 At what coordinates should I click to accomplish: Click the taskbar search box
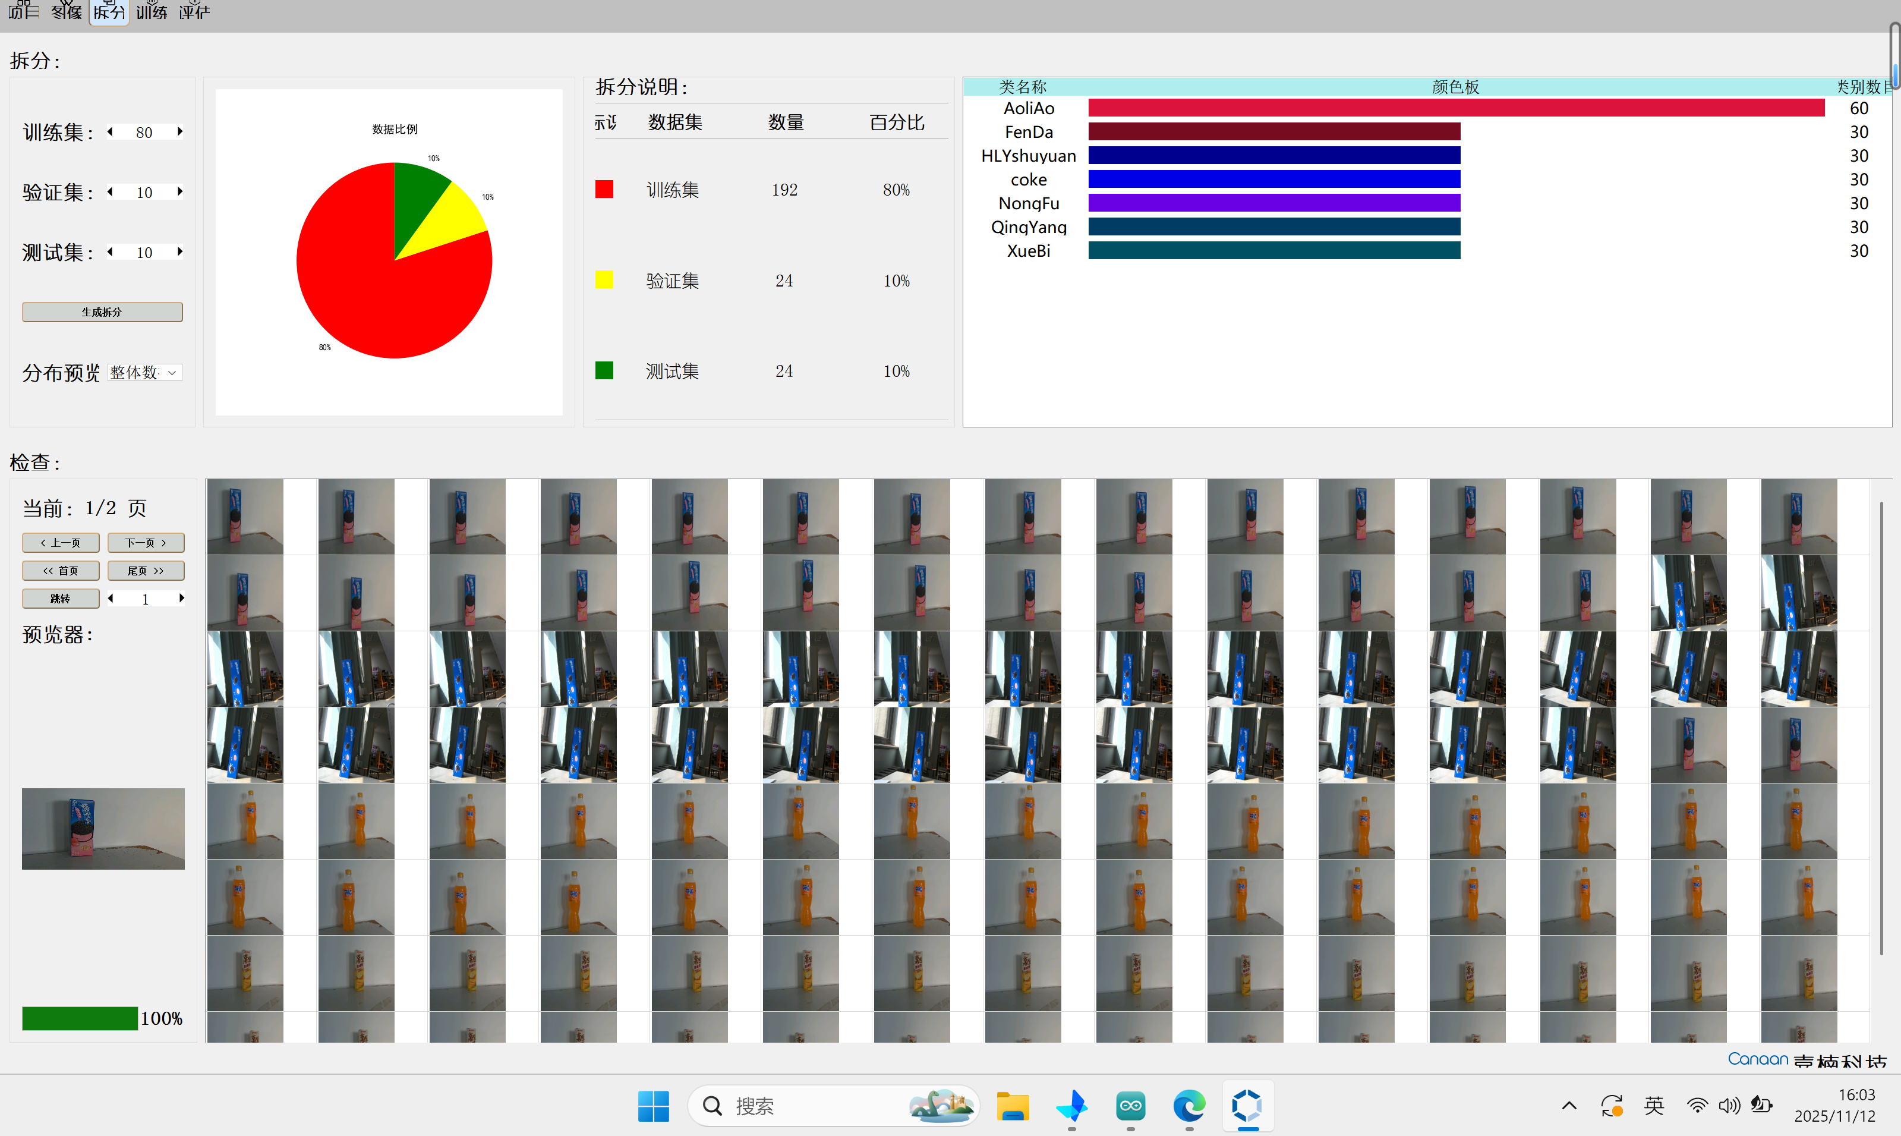[x=833, y=1105]
